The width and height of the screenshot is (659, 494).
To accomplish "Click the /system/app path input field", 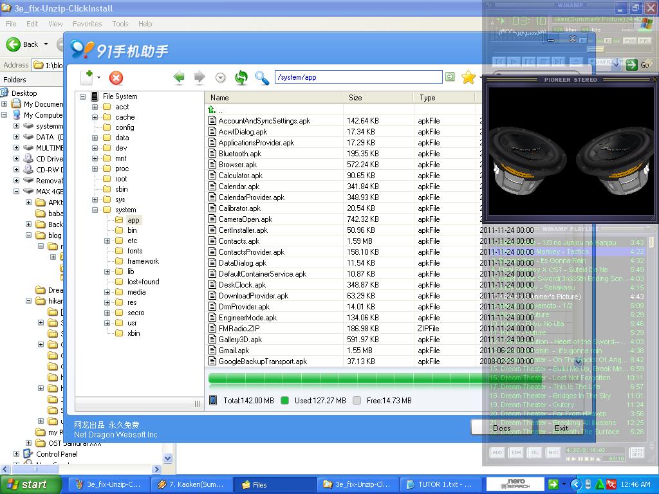I will pos(358,77).
